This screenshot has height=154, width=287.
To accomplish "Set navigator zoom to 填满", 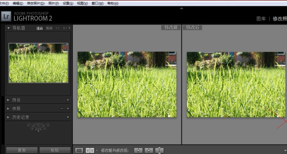I will [49, 28].
